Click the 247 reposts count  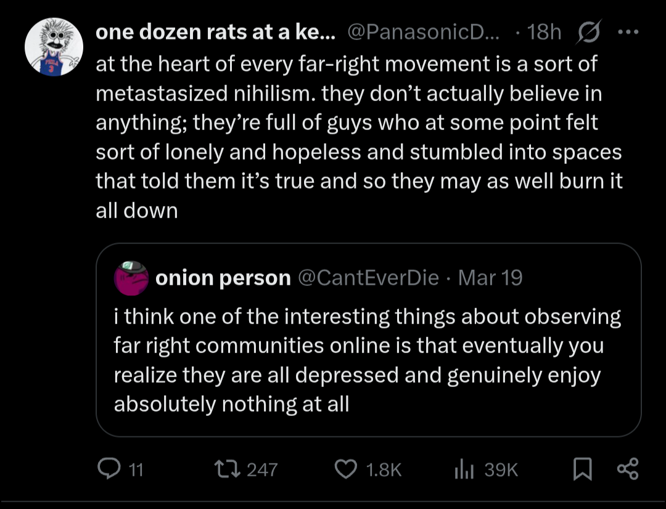[x=262, y=471]
